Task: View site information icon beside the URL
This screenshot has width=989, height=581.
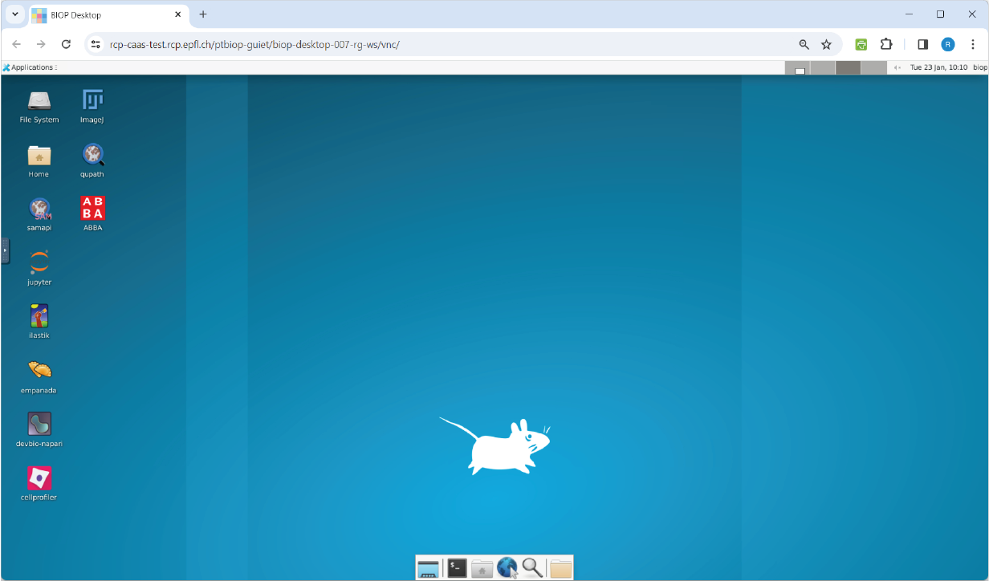Action: tap(96, 44)
